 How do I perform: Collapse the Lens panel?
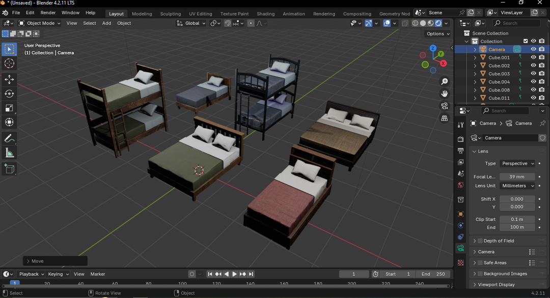pyautogui.click(x=474, y=151)
